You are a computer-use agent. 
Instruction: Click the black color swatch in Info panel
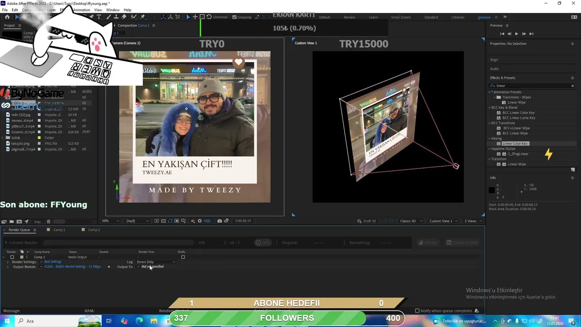pyautogui.click(x=492, y=190)
